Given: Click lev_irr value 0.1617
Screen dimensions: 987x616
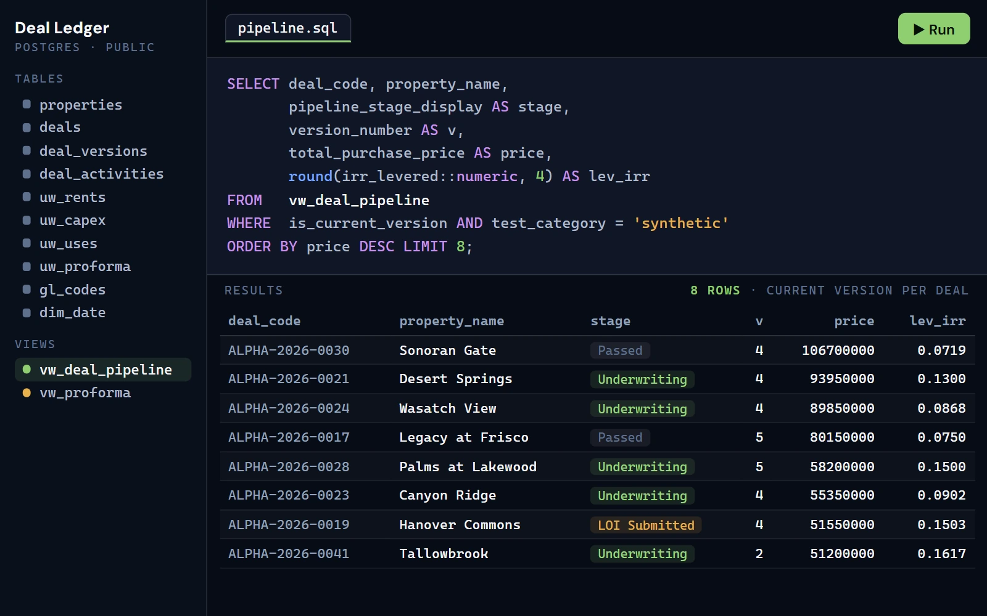Looking at the screenshot, I should click(x=941, y=554).
